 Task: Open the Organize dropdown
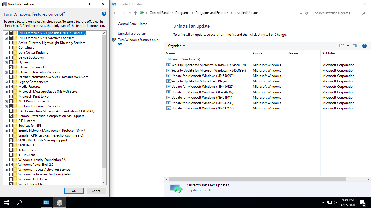(177, 46)
